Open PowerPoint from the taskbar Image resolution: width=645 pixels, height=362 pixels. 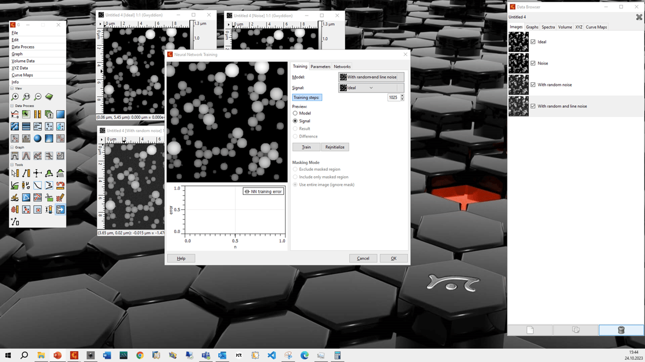click(58, 356)
